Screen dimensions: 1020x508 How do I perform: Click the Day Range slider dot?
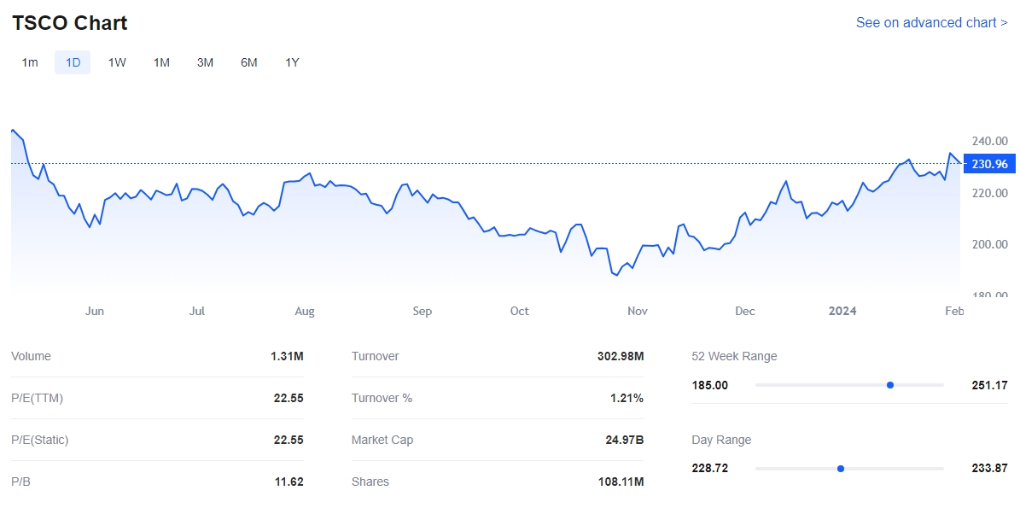tap(841, 469)
